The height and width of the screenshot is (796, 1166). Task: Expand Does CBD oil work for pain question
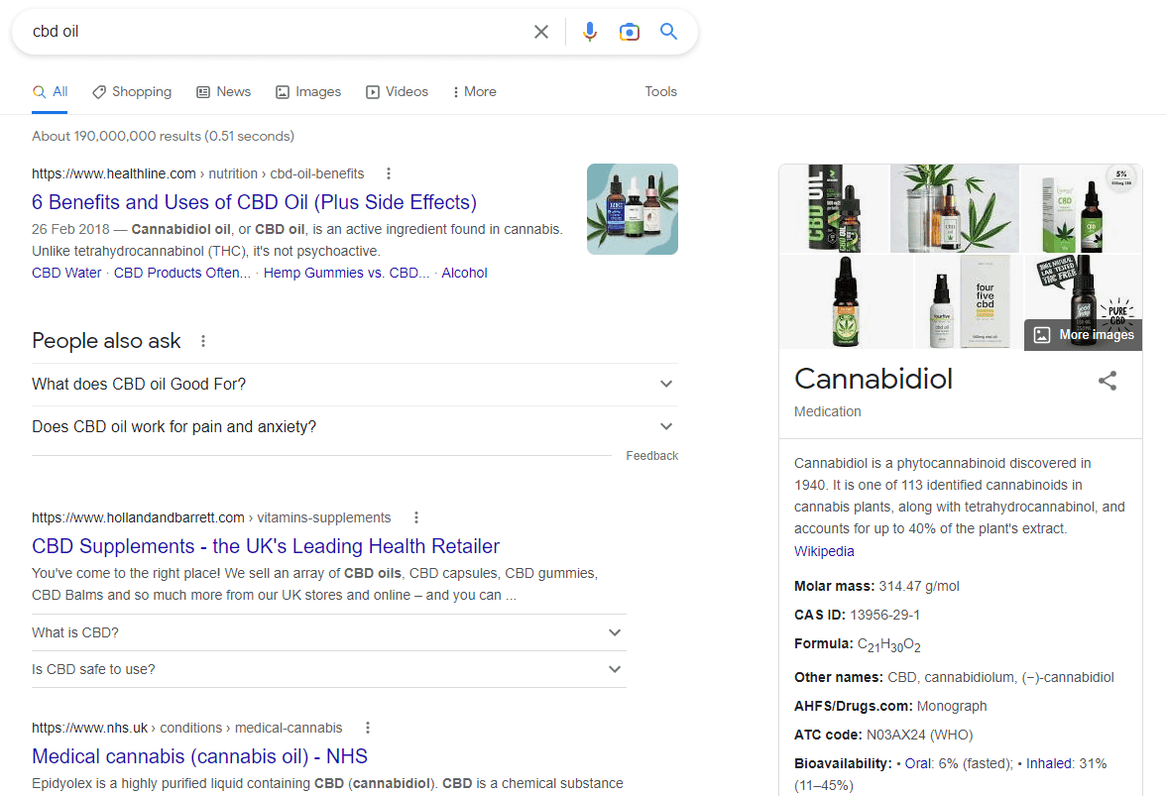pyautogui.click(x=355, y=426)
